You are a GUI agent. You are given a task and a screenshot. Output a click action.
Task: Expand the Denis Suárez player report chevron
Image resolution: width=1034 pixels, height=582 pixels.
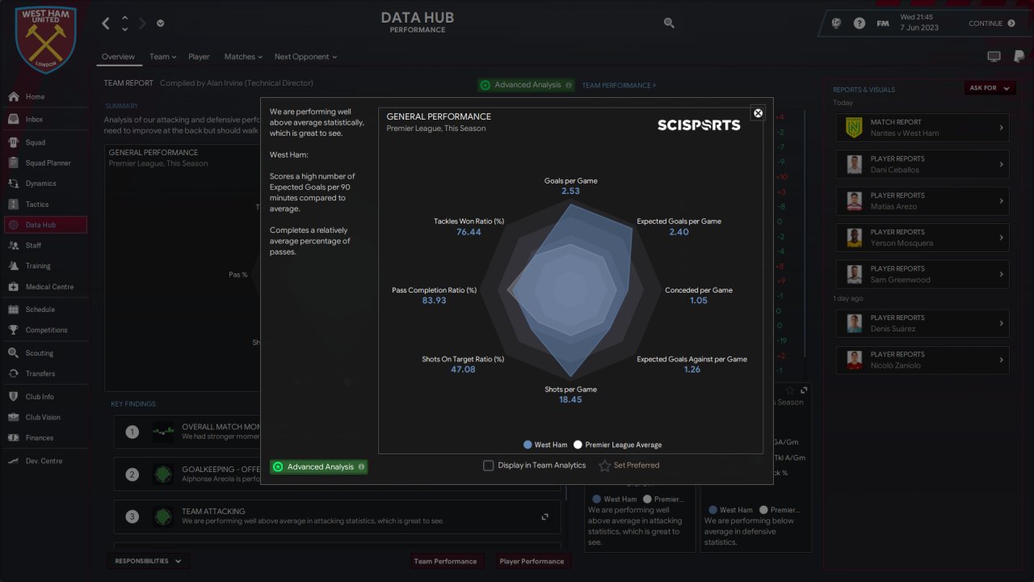1002,323
